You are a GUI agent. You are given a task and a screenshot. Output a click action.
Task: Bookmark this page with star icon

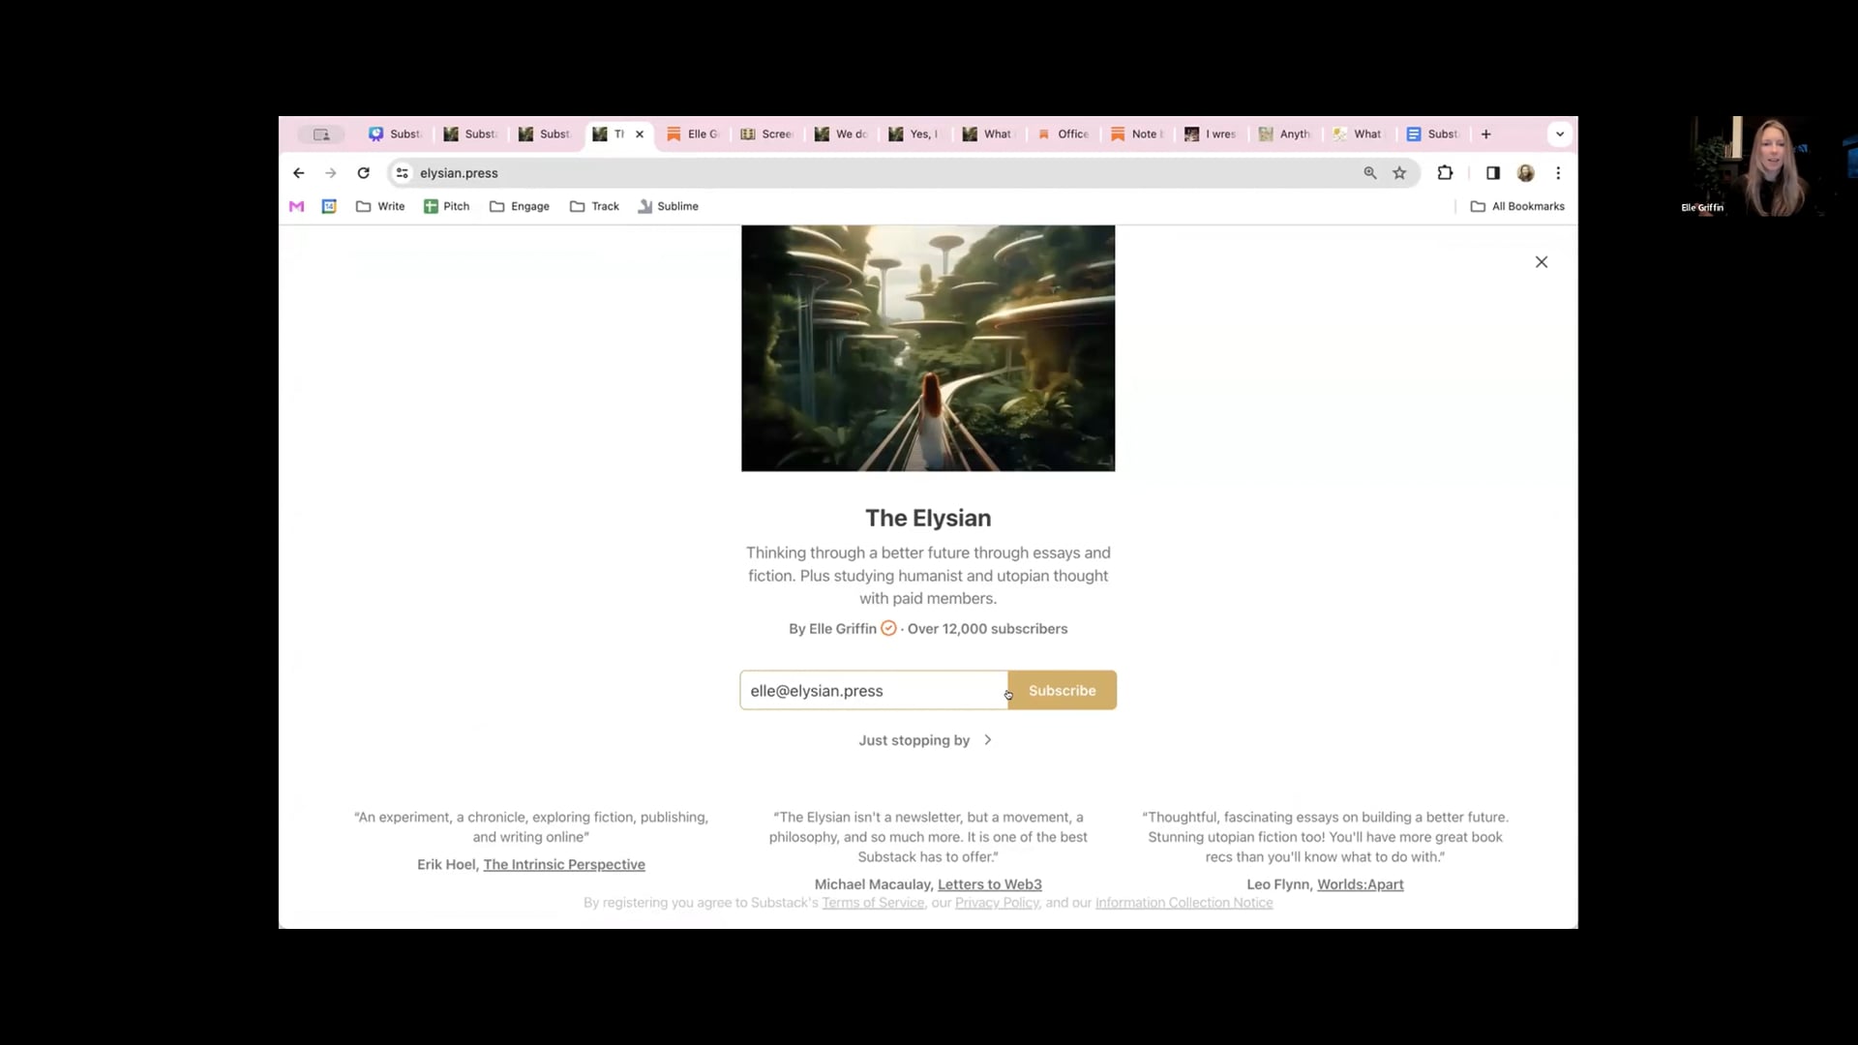click(x=1399, y=173)
